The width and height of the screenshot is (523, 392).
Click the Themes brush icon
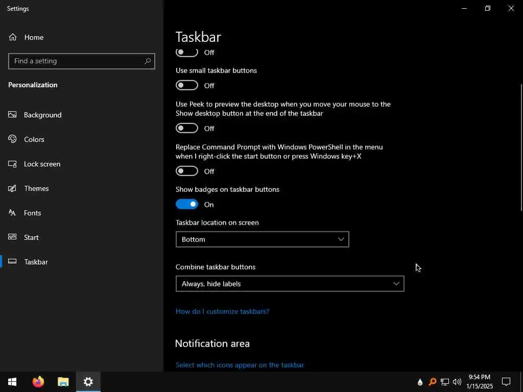12,188
